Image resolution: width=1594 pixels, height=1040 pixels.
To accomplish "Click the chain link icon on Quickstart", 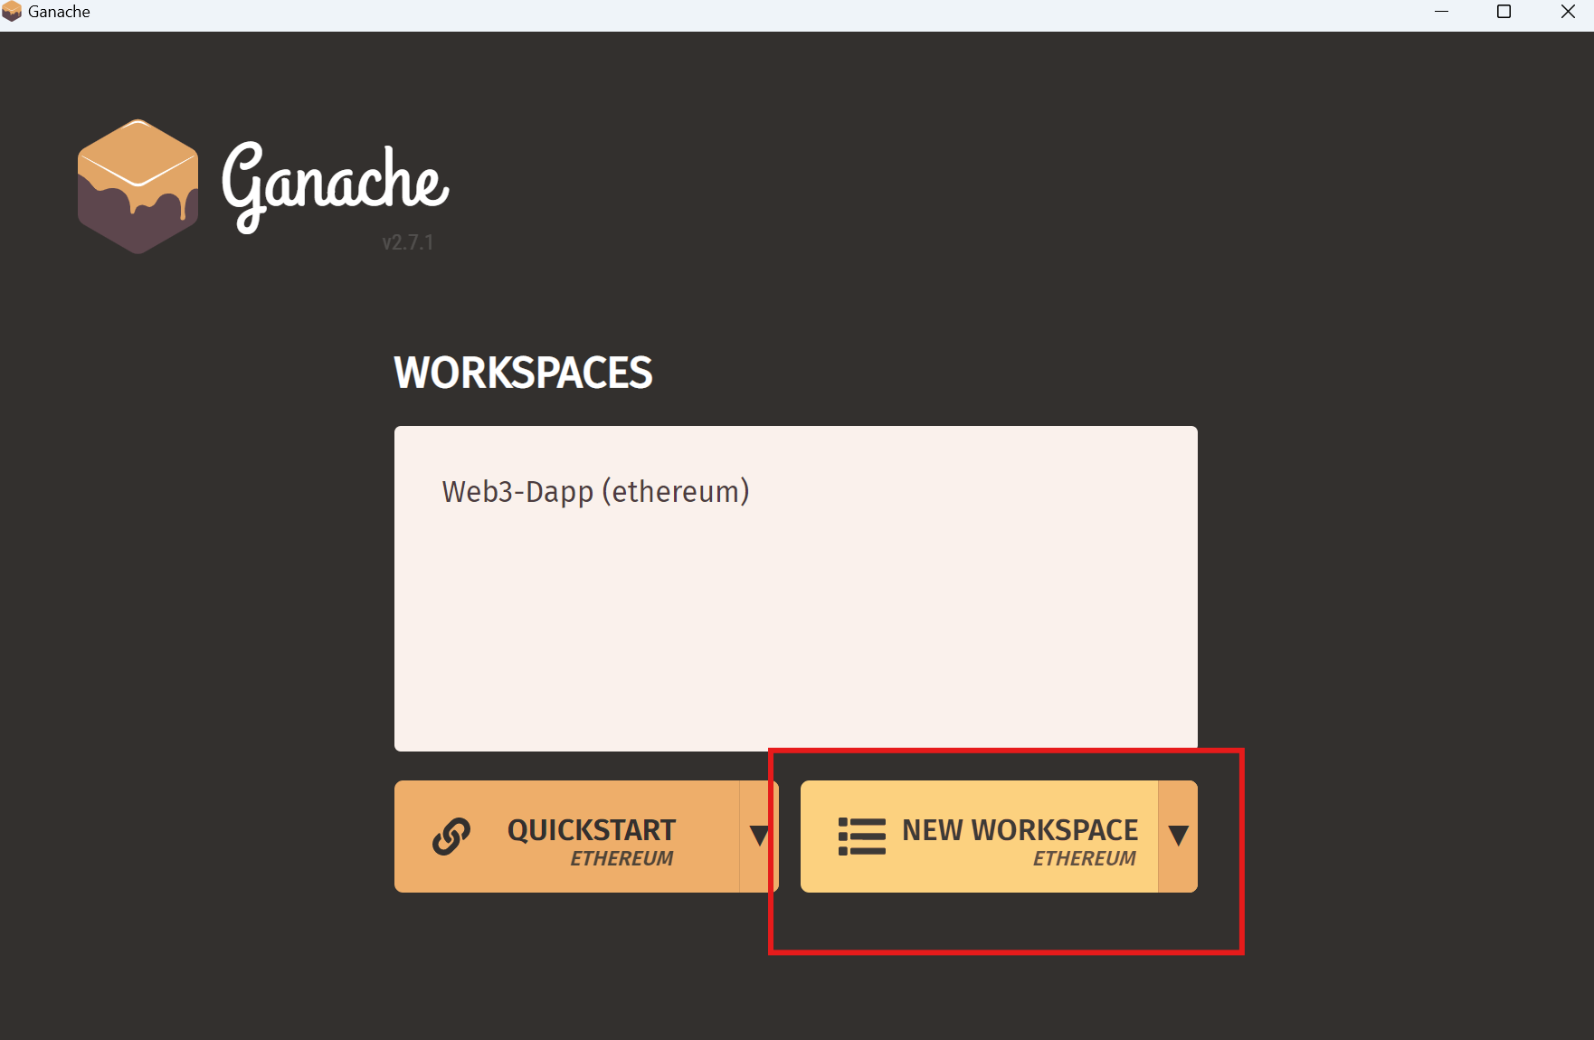I will (x=451, y=837).
